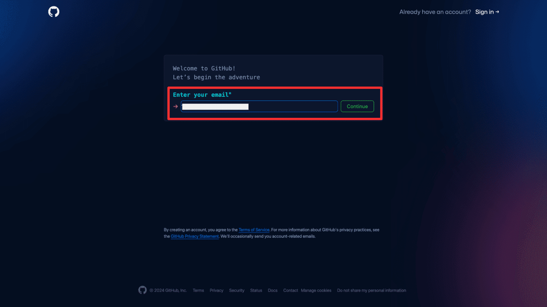Image resolution: width=547 pixels, height=307 pixels.
Task: Click the GitHub logo in the footer
Action: 143,290
